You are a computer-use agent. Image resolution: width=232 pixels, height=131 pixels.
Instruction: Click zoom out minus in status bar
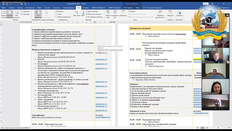(211, 128)
